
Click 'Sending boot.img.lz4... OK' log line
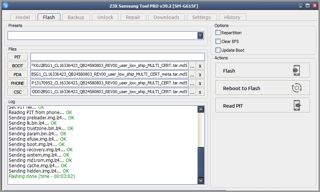coord(37,144)
